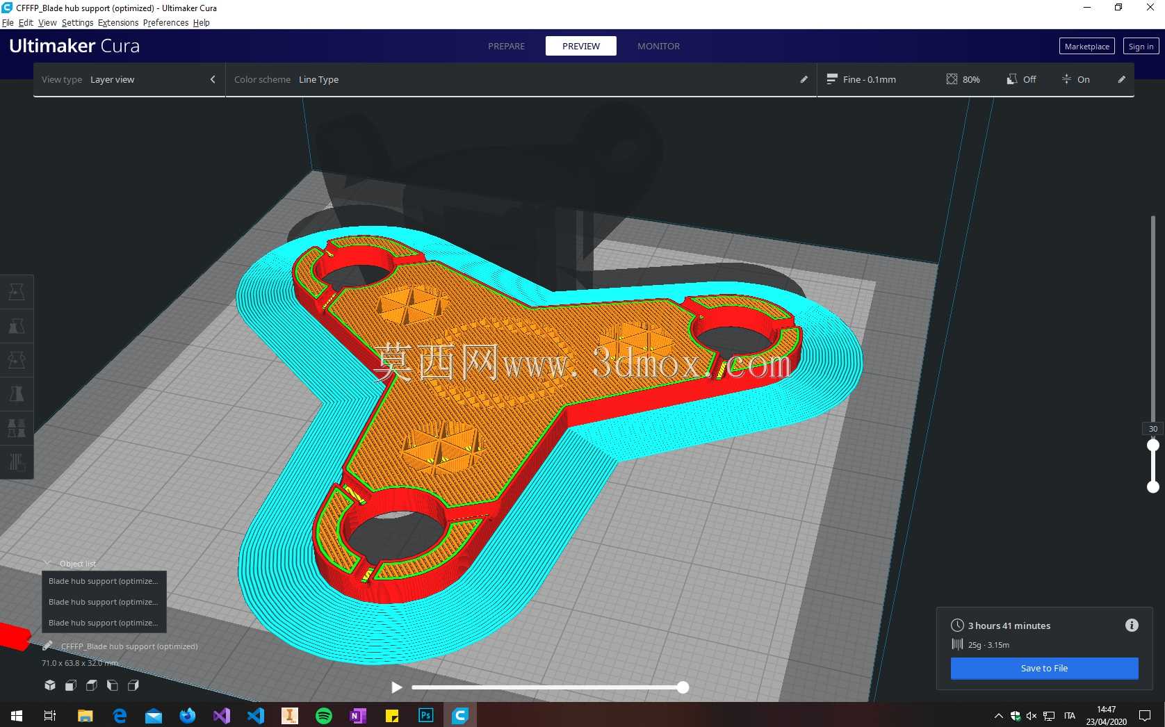Click the color scheme edit pencil icon

[804, 79]
